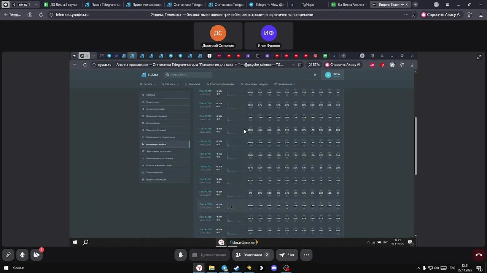Open the page options three-dots menu

(x=406, y=15)
